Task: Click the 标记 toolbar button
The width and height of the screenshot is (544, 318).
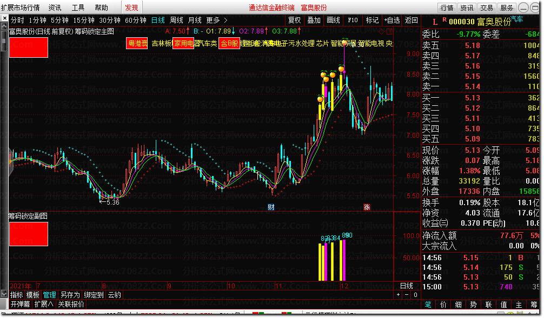Action: 372,20
